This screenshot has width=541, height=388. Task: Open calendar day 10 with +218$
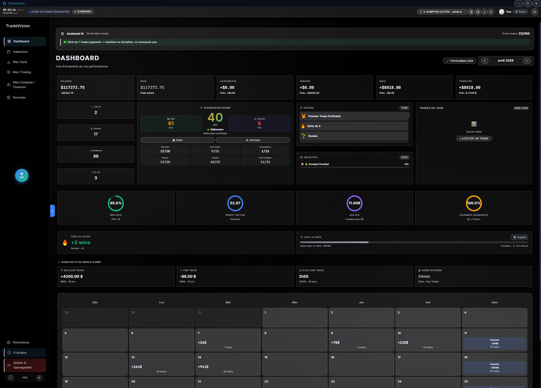(x=428, y=340)
